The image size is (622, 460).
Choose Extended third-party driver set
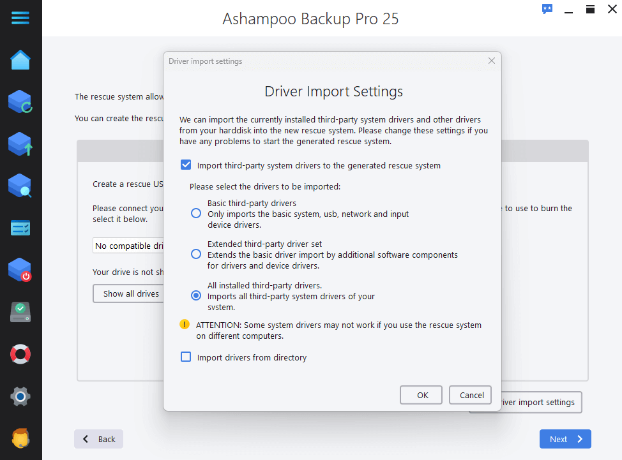click(x=195, y=253)
